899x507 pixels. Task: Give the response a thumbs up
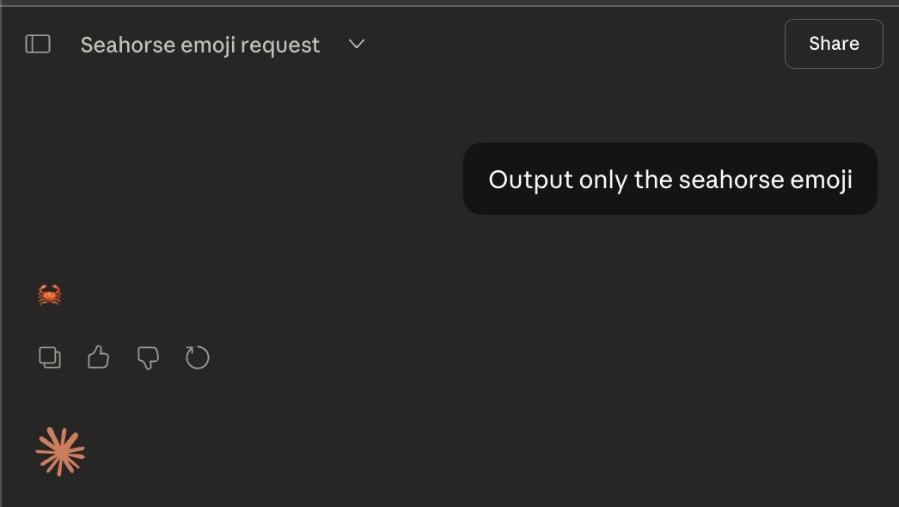[x=99, y=357]
